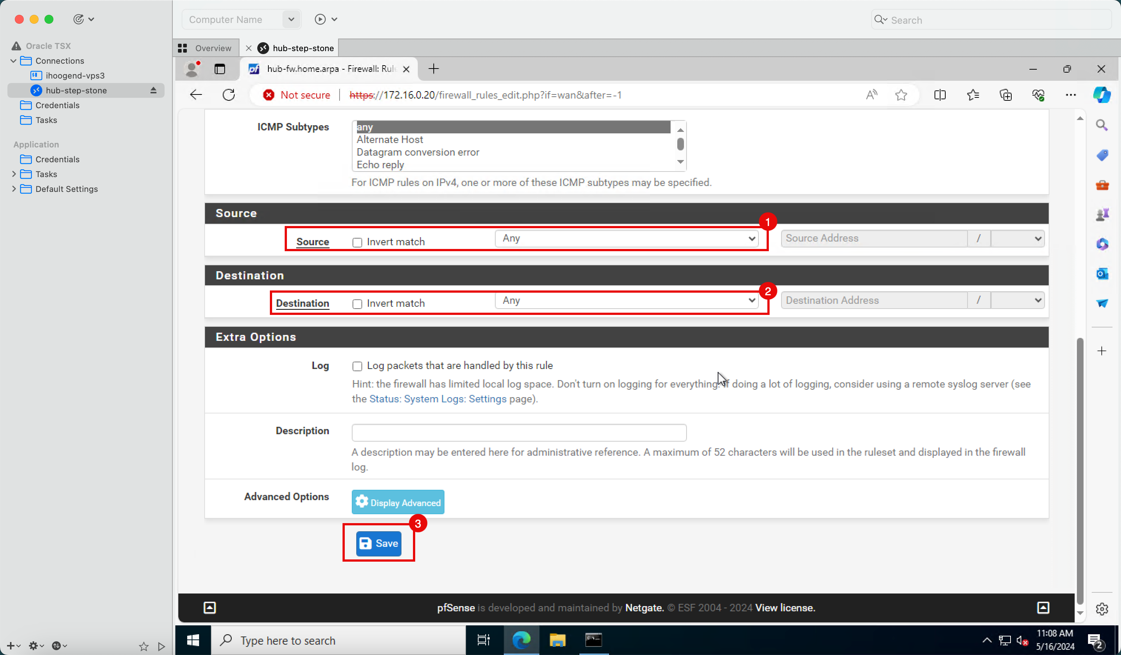Click into the Description text field
1121x655 pixels.
coord(519,432)
